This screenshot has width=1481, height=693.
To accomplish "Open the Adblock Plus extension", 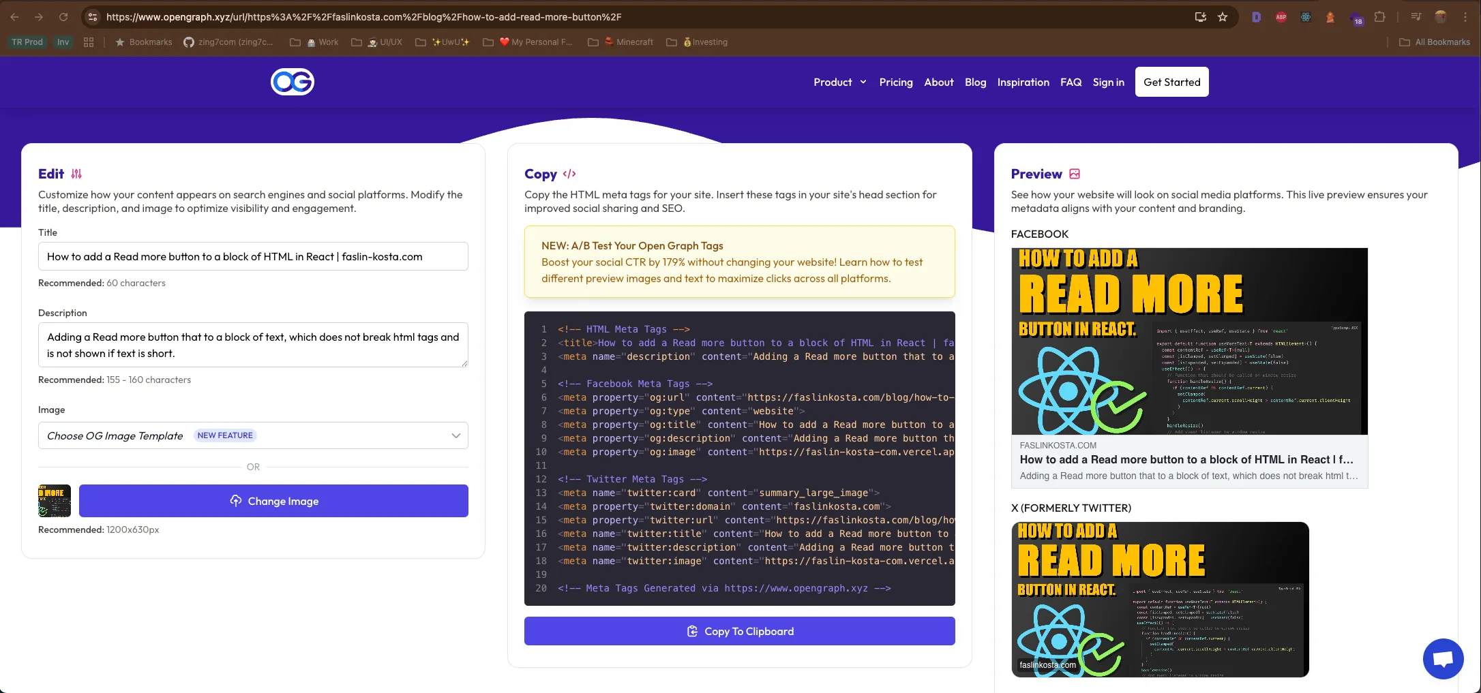I will [1281, 17].
